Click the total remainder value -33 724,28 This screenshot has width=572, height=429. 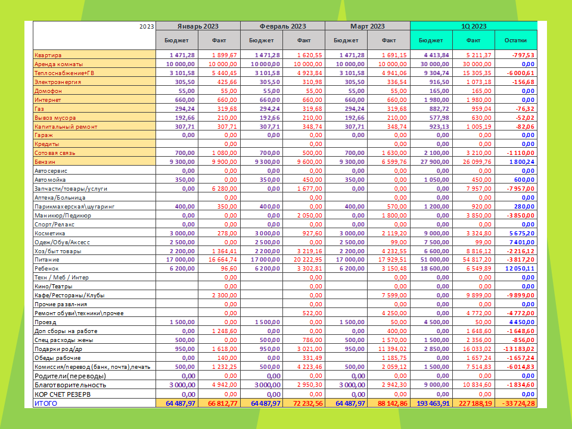pos(516,403)
